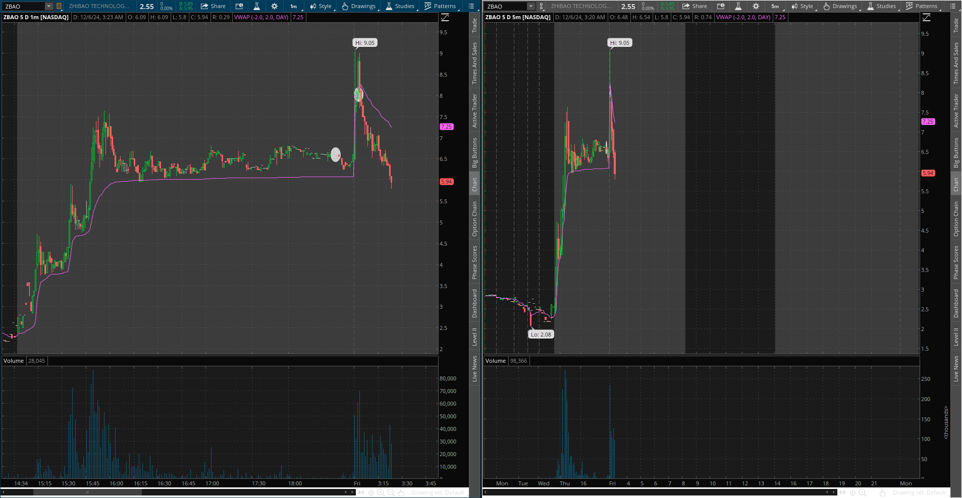Open chart settings gear in right chart
Viewport: 962px width, 498px height.
pyautogui.click(x=756, y=6)
